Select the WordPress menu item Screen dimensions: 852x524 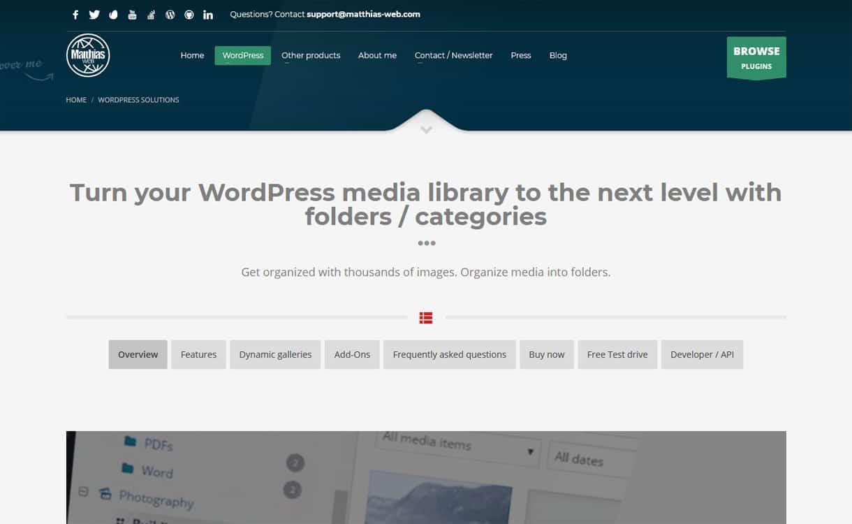click(x=243, y=55)
